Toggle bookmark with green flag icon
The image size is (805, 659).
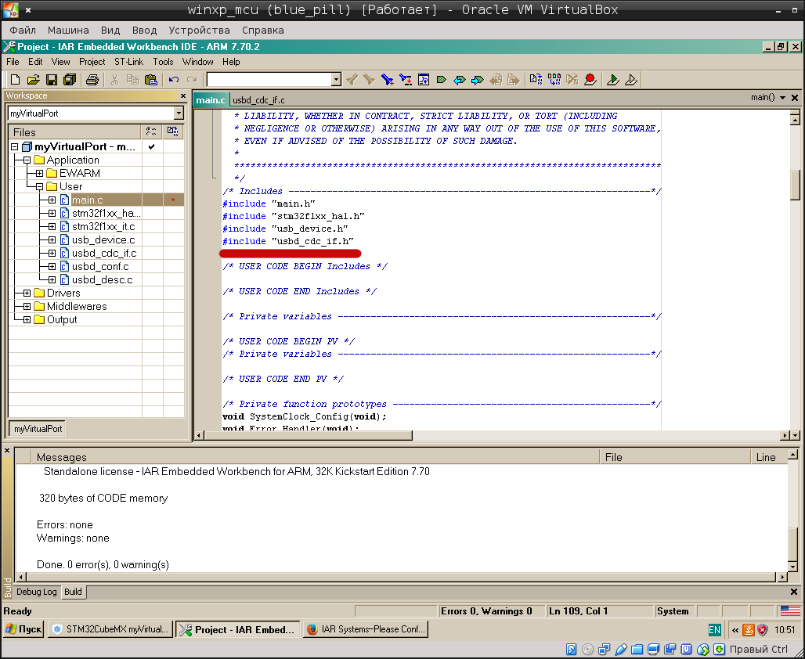tap(441, 80)
